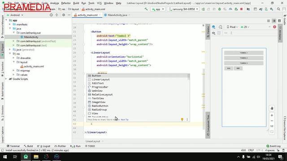Viewport: 287px width, 161px height.
Task: Toggle the Palette side panel
Action: pos(208,32)
